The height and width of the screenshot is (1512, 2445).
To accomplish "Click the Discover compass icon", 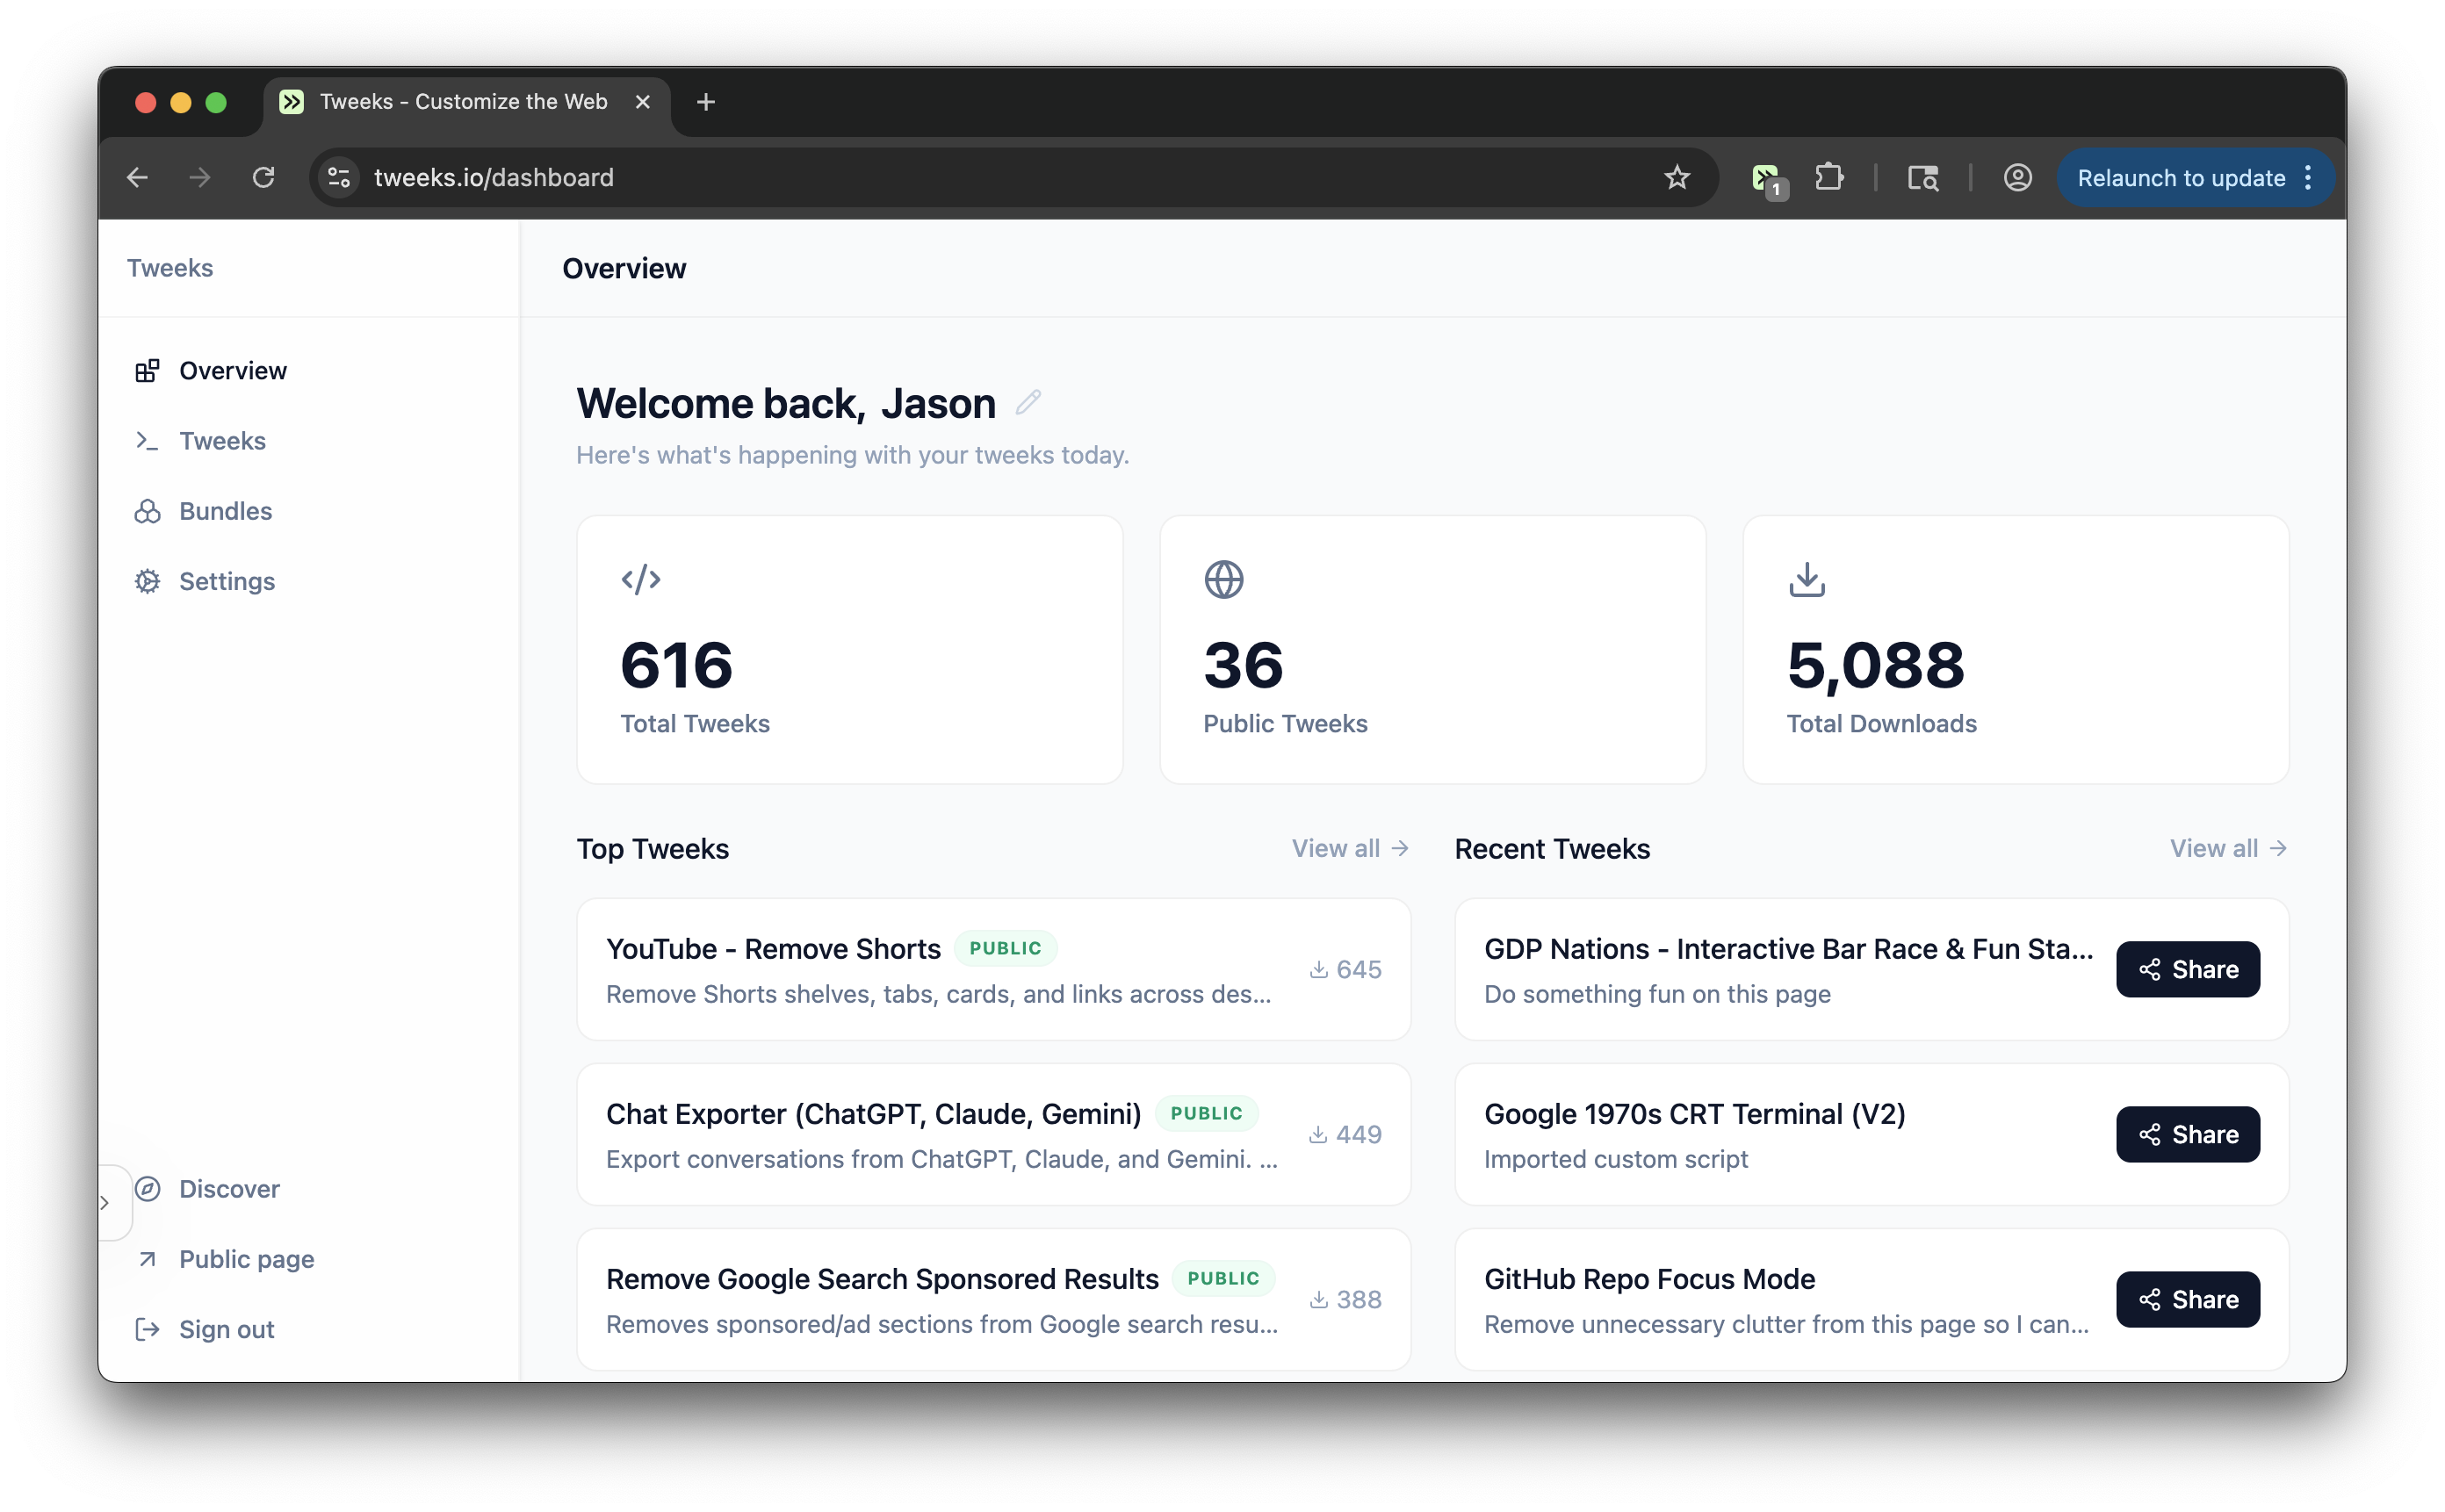I will click(148, 1189).
